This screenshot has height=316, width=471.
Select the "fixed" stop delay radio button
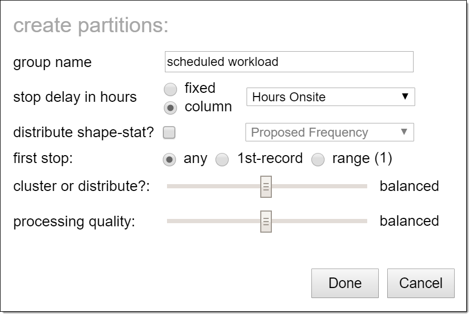(x=170, y=89)
